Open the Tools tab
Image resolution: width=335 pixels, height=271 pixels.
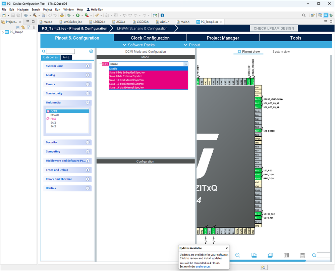click(x=296, y=38)
